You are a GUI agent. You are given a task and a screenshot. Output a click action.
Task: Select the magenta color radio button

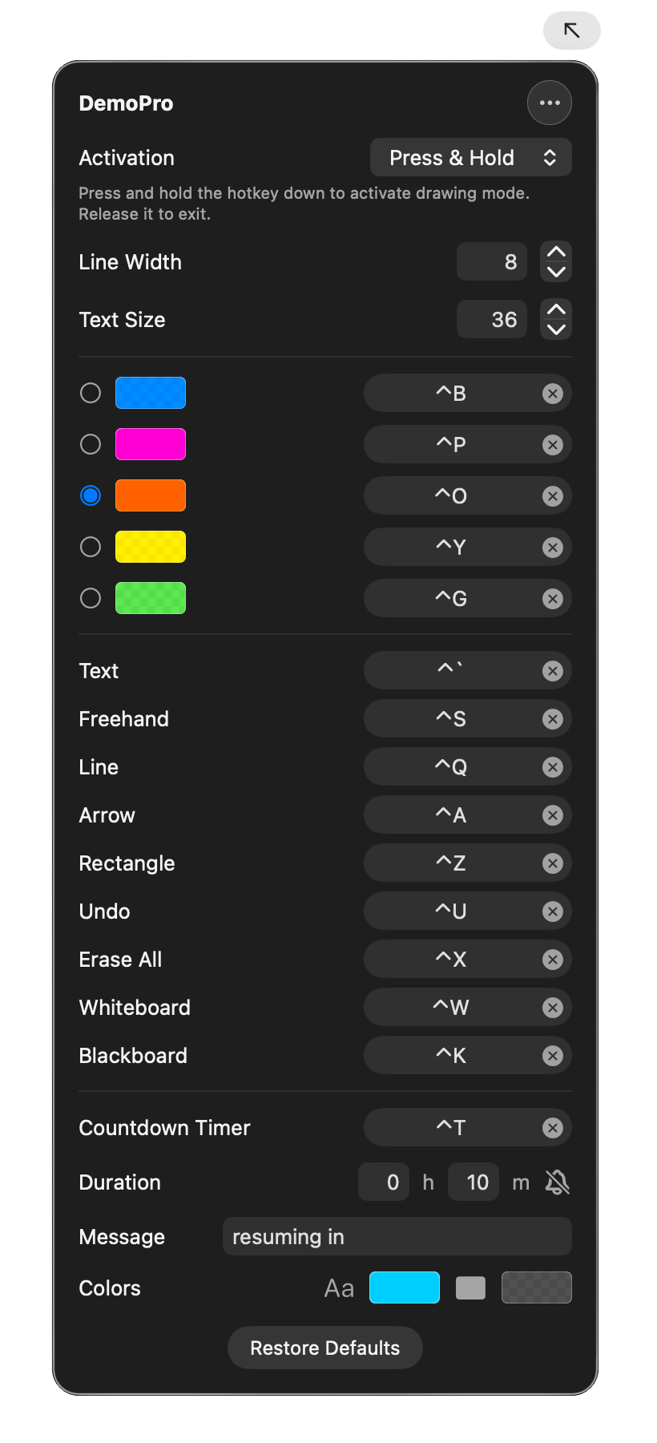(91, 444)
